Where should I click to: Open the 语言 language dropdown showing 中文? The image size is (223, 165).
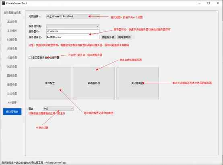(58, 109)
